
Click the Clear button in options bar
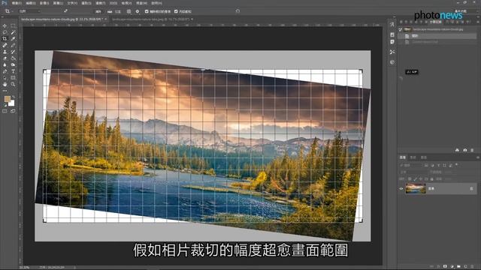(98, 12)
